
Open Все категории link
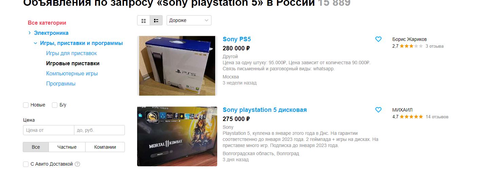47,23
